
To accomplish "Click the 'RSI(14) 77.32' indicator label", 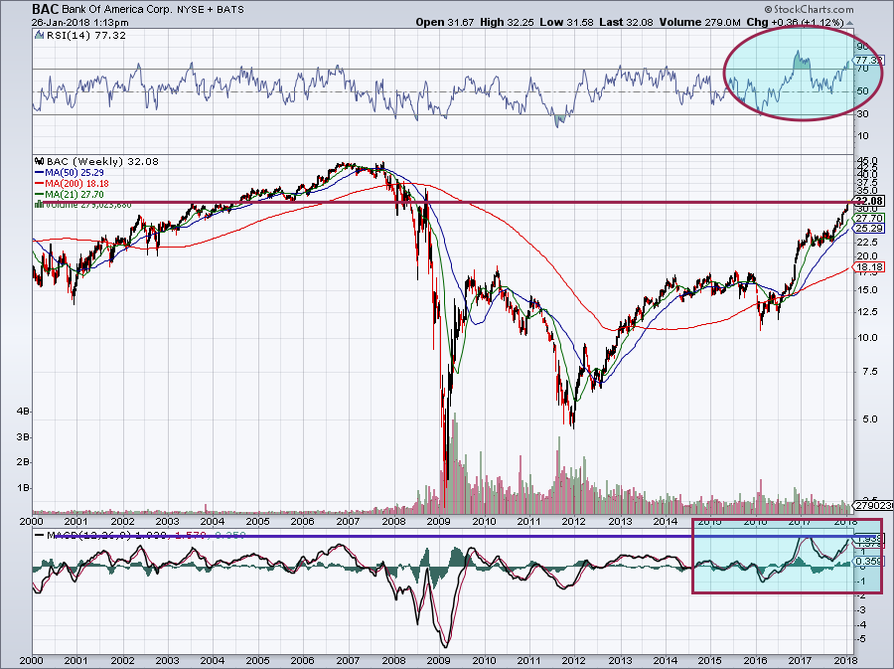I will point(85,36).
